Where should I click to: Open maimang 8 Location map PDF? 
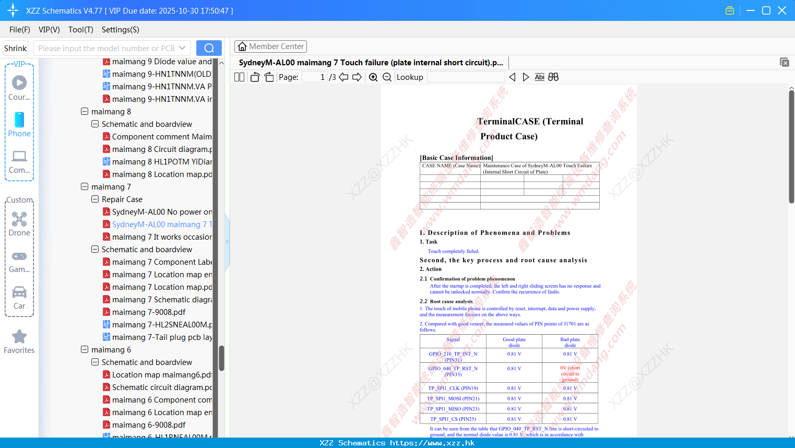[158, 174]
